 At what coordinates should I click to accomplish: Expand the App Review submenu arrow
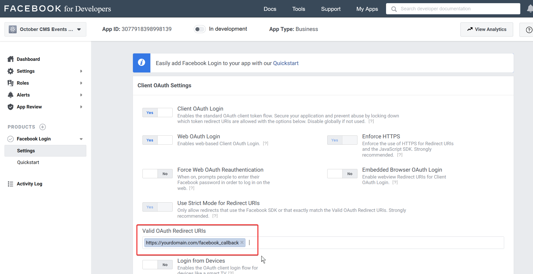click(x=81, y=107)
